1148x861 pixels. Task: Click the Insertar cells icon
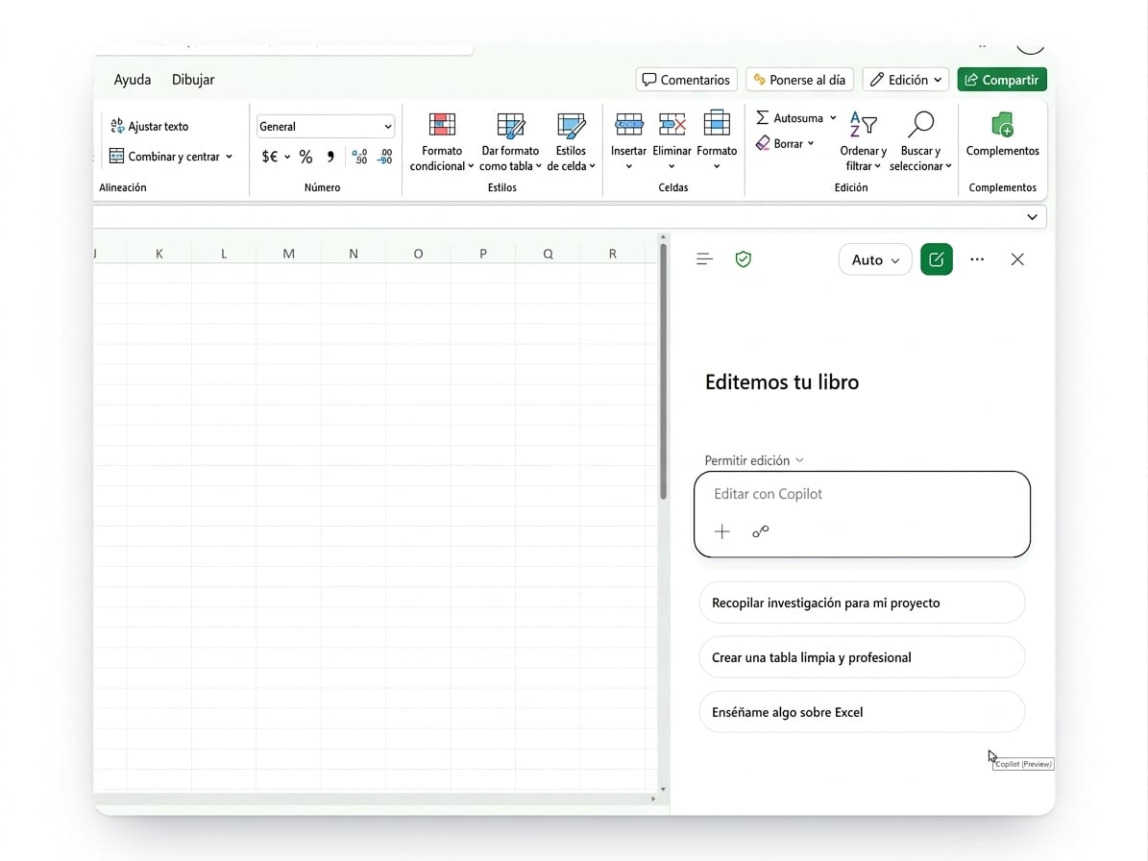[x=629, y=125]
